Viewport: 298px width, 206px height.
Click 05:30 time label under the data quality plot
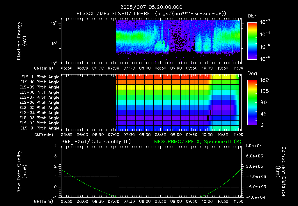coord(67,201)
